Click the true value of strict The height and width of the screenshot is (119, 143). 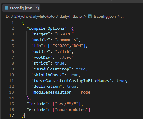(x=60, y=63)
